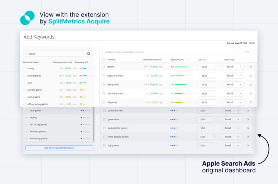This screenshot has height=184, width=278.
Task: Open Match Type dropdown for games
Action: pyautogui.click(x=234, y=67)
